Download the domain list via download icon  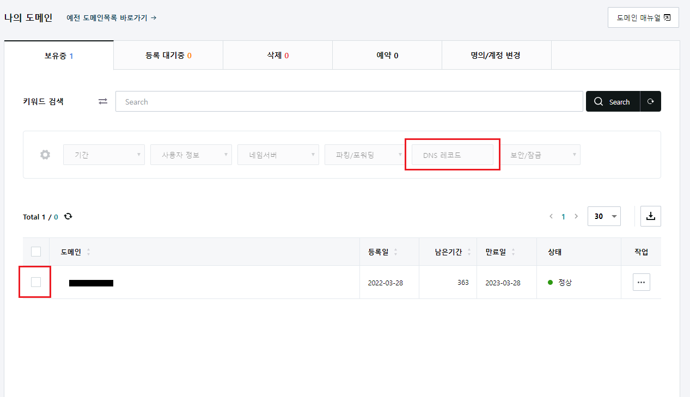pyautogui.click(x=651, y=216)
